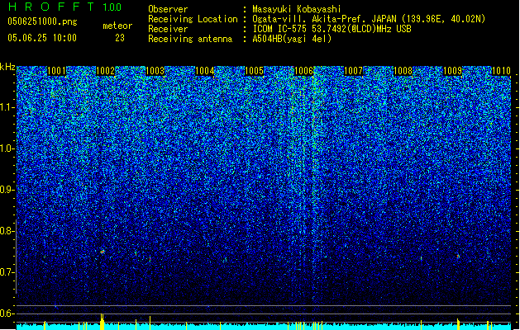
Task: Click time marker 1006
Action: (303, 71)
